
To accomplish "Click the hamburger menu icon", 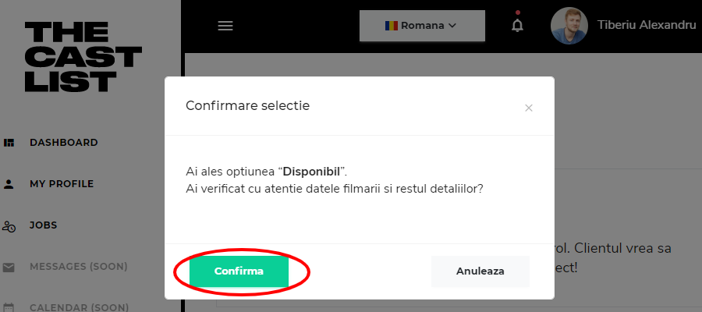I will 225,26.
